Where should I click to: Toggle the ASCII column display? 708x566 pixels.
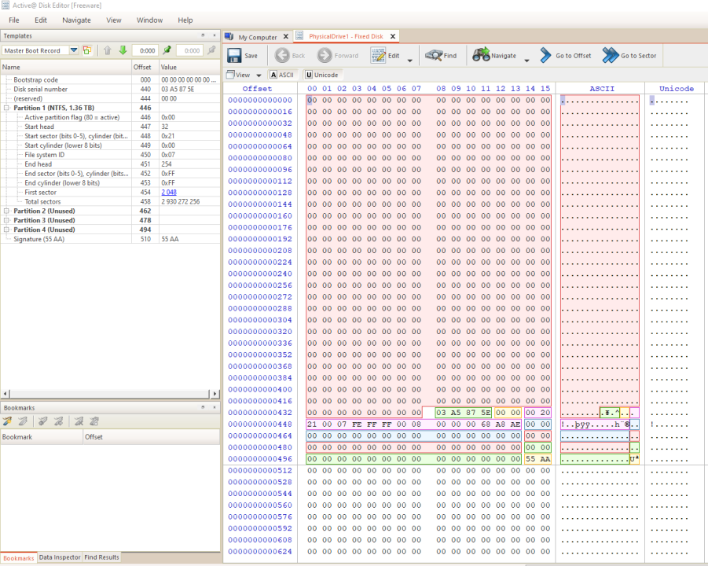281,75
